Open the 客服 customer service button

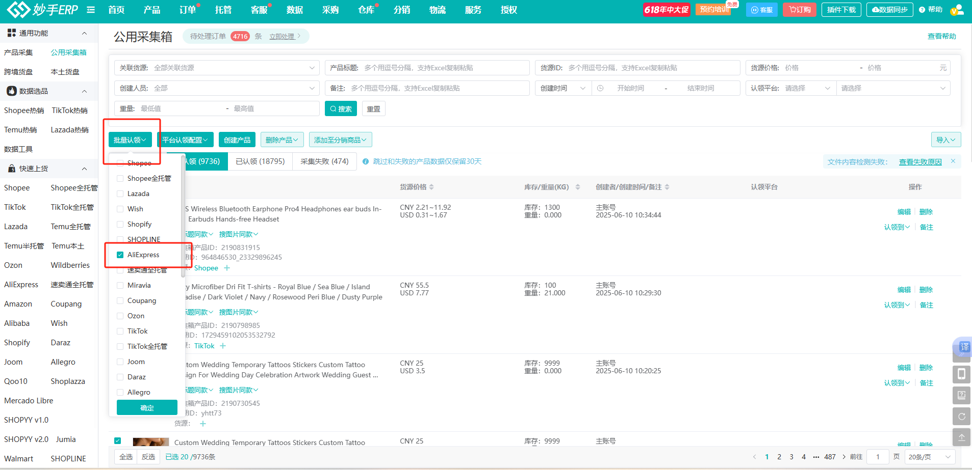762,10
